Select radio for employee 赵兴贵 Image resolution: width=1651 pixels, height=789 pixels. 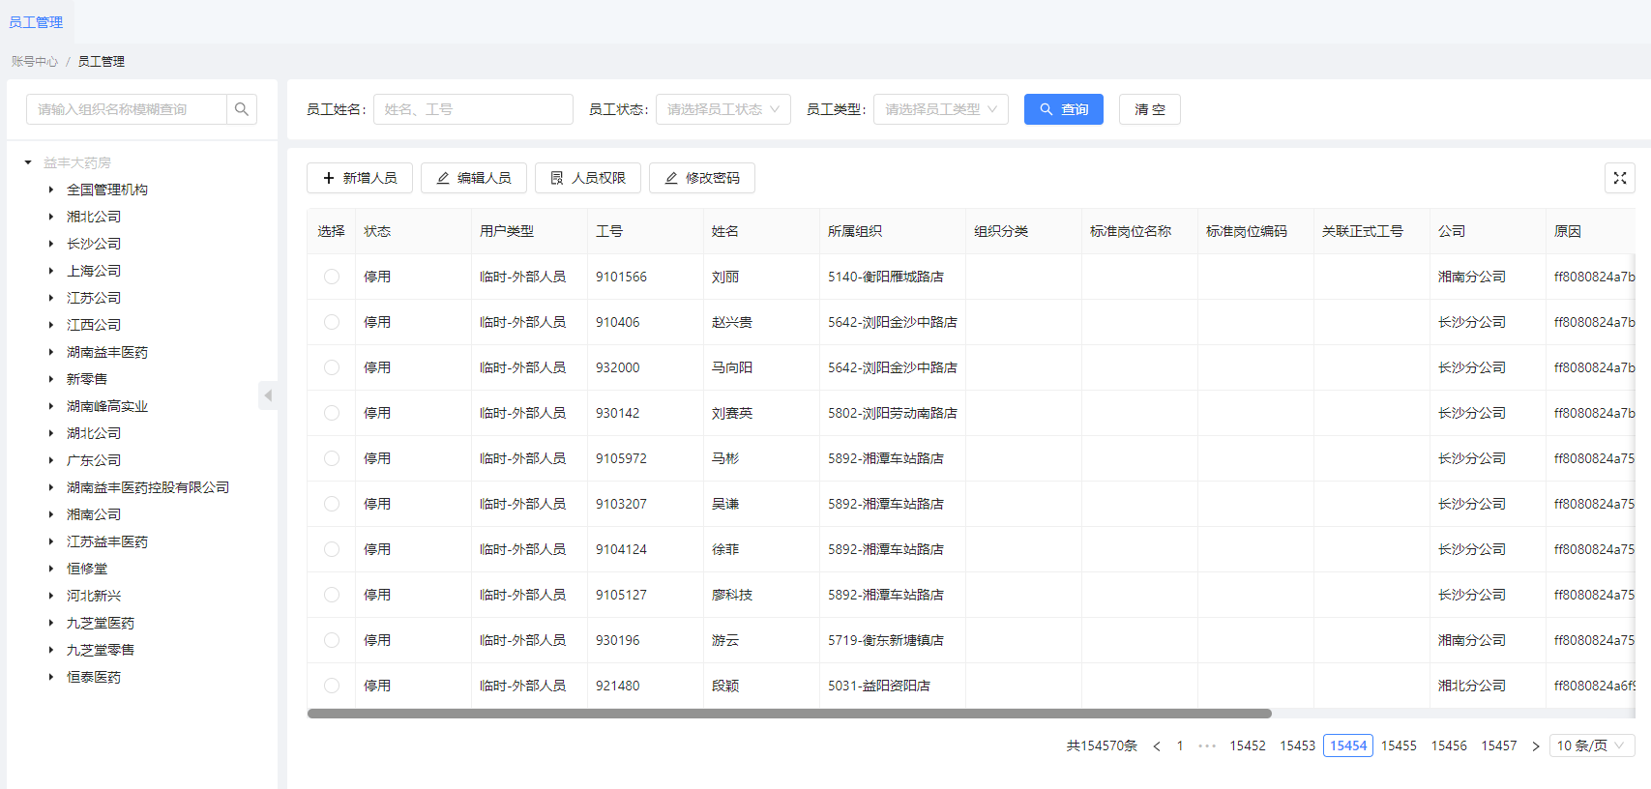(332, 322)
